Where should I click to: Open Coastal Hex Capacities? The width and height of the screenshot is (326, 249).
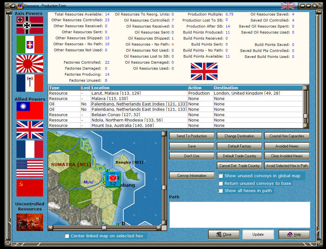pos(287,136)
